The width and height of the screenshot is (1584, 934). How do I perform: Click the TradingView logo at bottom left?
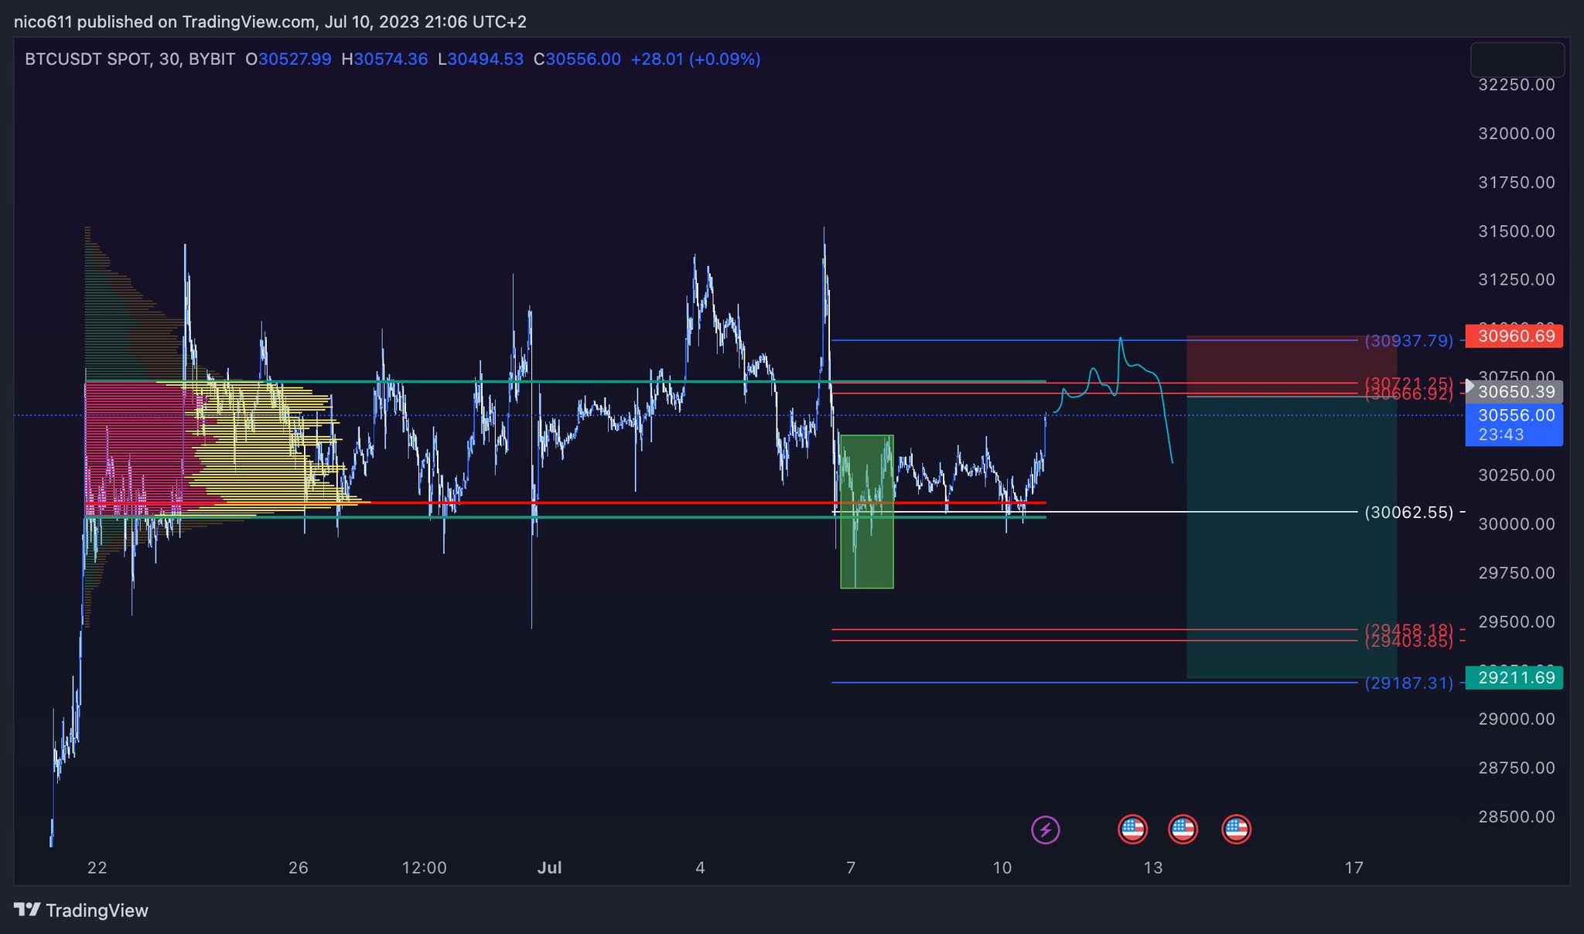point(81,910)
